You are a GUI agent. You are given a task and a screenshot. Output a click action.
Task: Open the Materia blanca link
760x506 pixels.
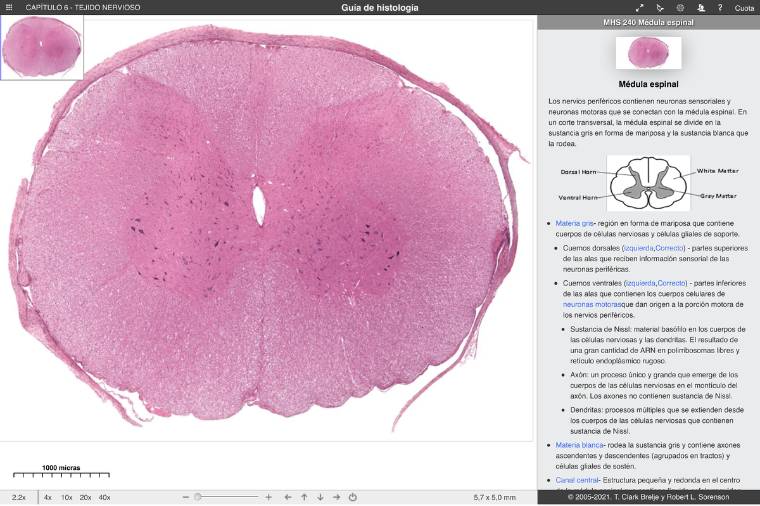tap(579, 445)
